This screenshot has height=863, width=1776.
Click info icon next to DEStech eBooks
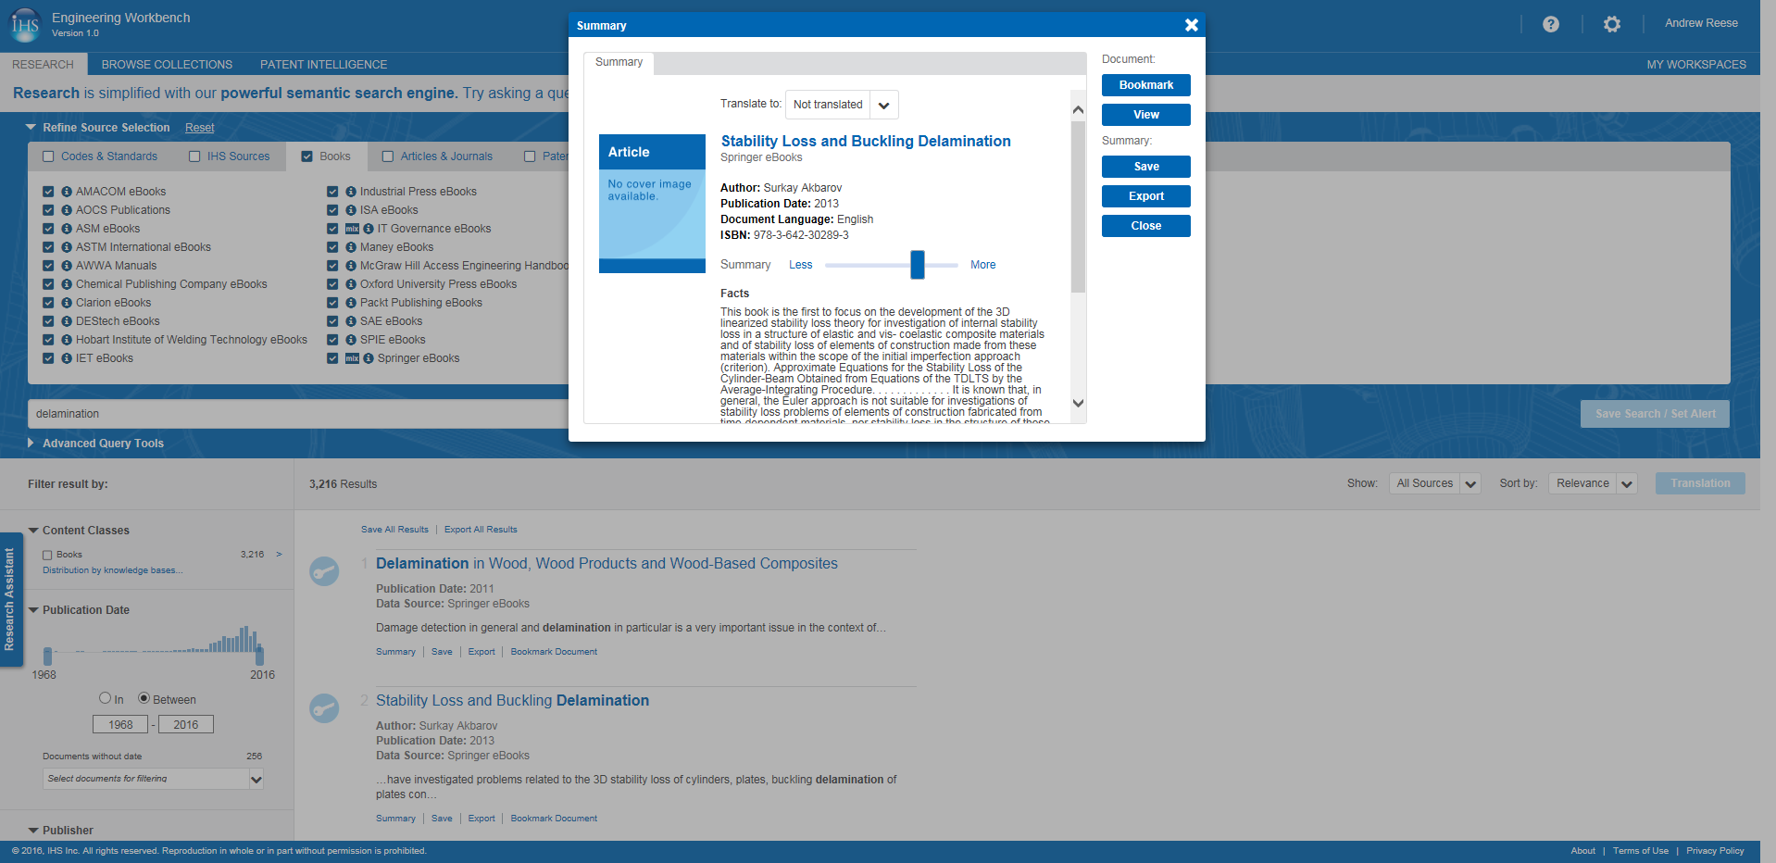point(67,321)
